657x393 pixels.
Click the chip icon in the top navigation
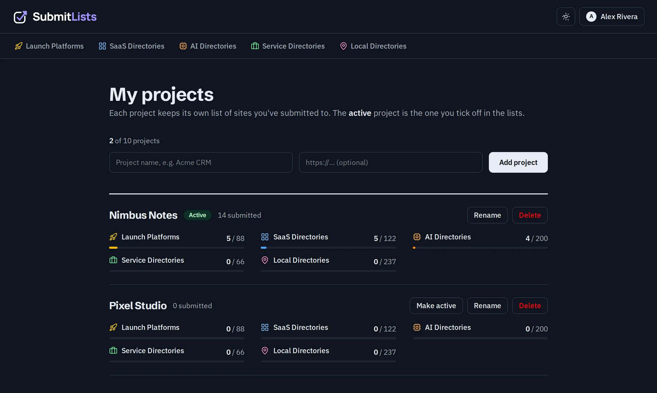tap(183, 46)
